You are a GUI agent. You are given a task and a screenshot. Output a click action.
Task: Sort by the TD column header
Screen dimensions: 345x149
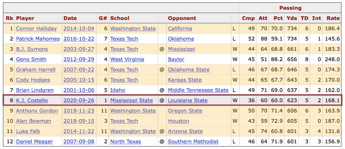click(x=304, y=18)
